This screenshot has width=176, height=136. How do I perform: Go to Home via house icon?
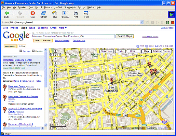click(54, 13)
